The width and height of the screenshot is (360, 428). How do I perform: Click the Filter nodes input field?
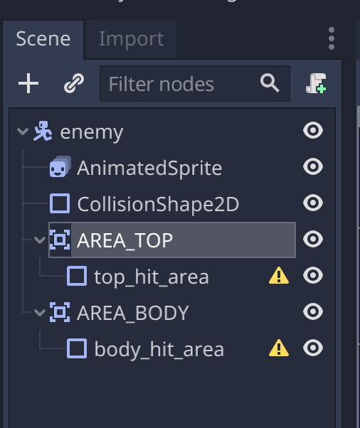click(x=195, y=83)
